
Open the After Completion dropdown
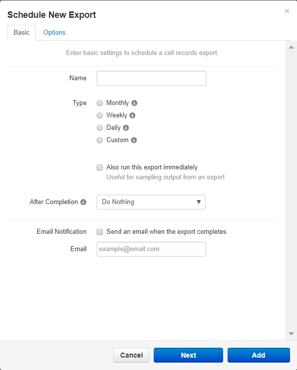click(x=151, y=202)
